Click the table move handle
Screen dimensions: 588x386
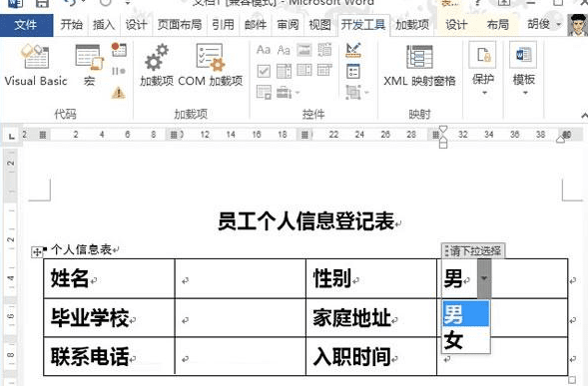37,251
